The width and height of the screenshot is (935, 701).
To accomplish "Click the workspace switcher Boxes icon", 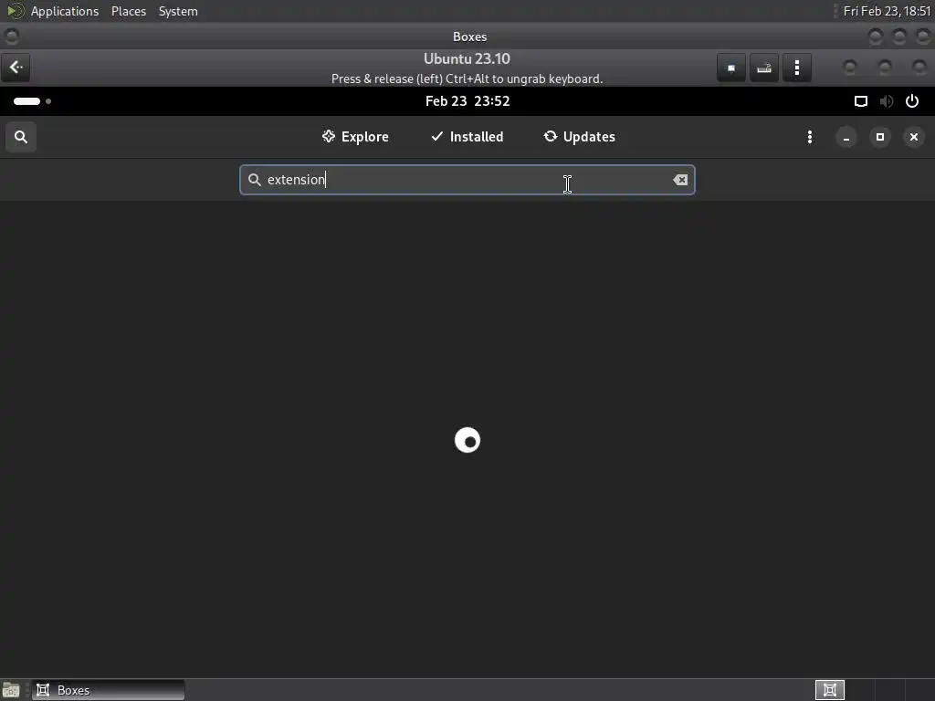I will [x=829, y=690].
